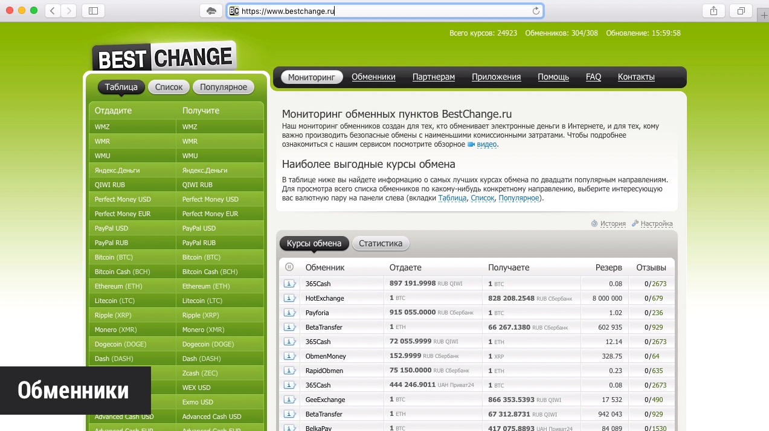769x431 pixels.
Task: Open the extension icon left of the address bar
Action: (211, 11)
